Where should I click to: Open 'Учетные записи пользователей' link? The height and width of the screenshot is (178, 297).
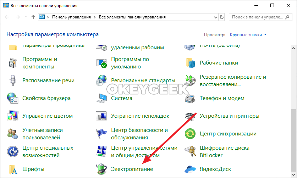[x=43, y=134]
